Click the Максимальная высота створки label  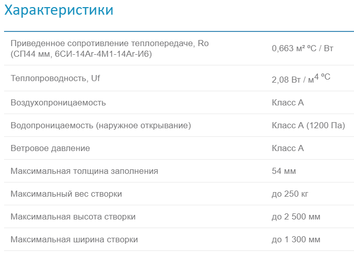coord(73,216)
